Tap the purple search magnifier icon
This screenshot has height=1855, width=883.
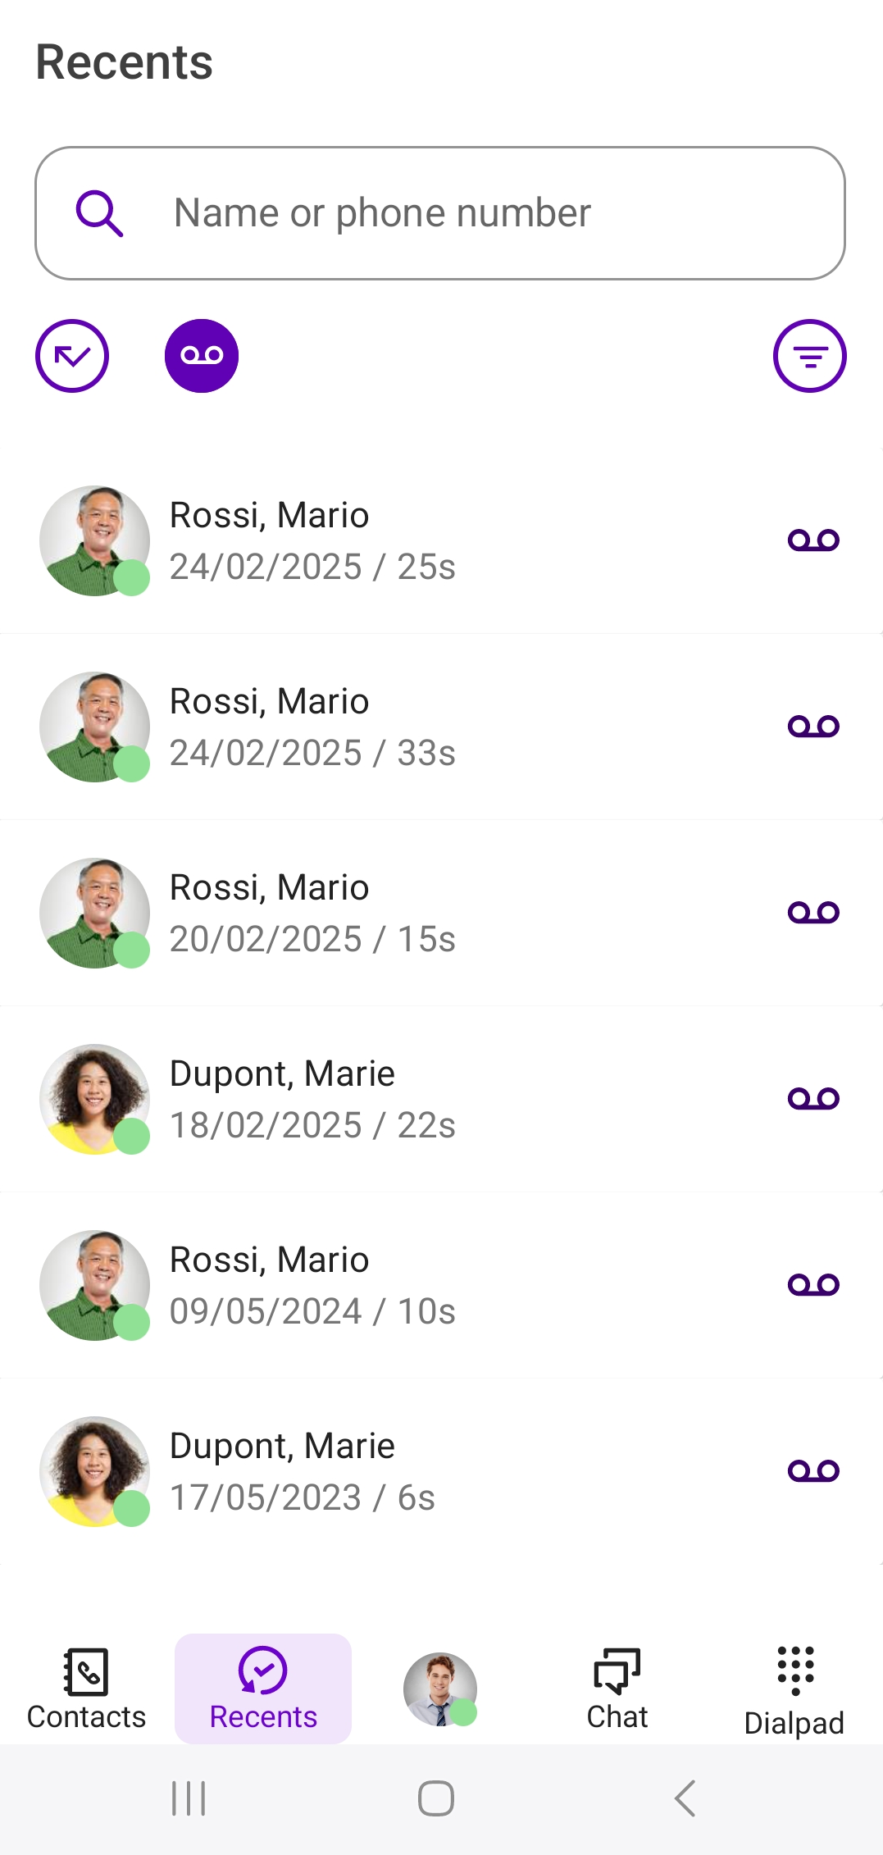click(99, 213)
